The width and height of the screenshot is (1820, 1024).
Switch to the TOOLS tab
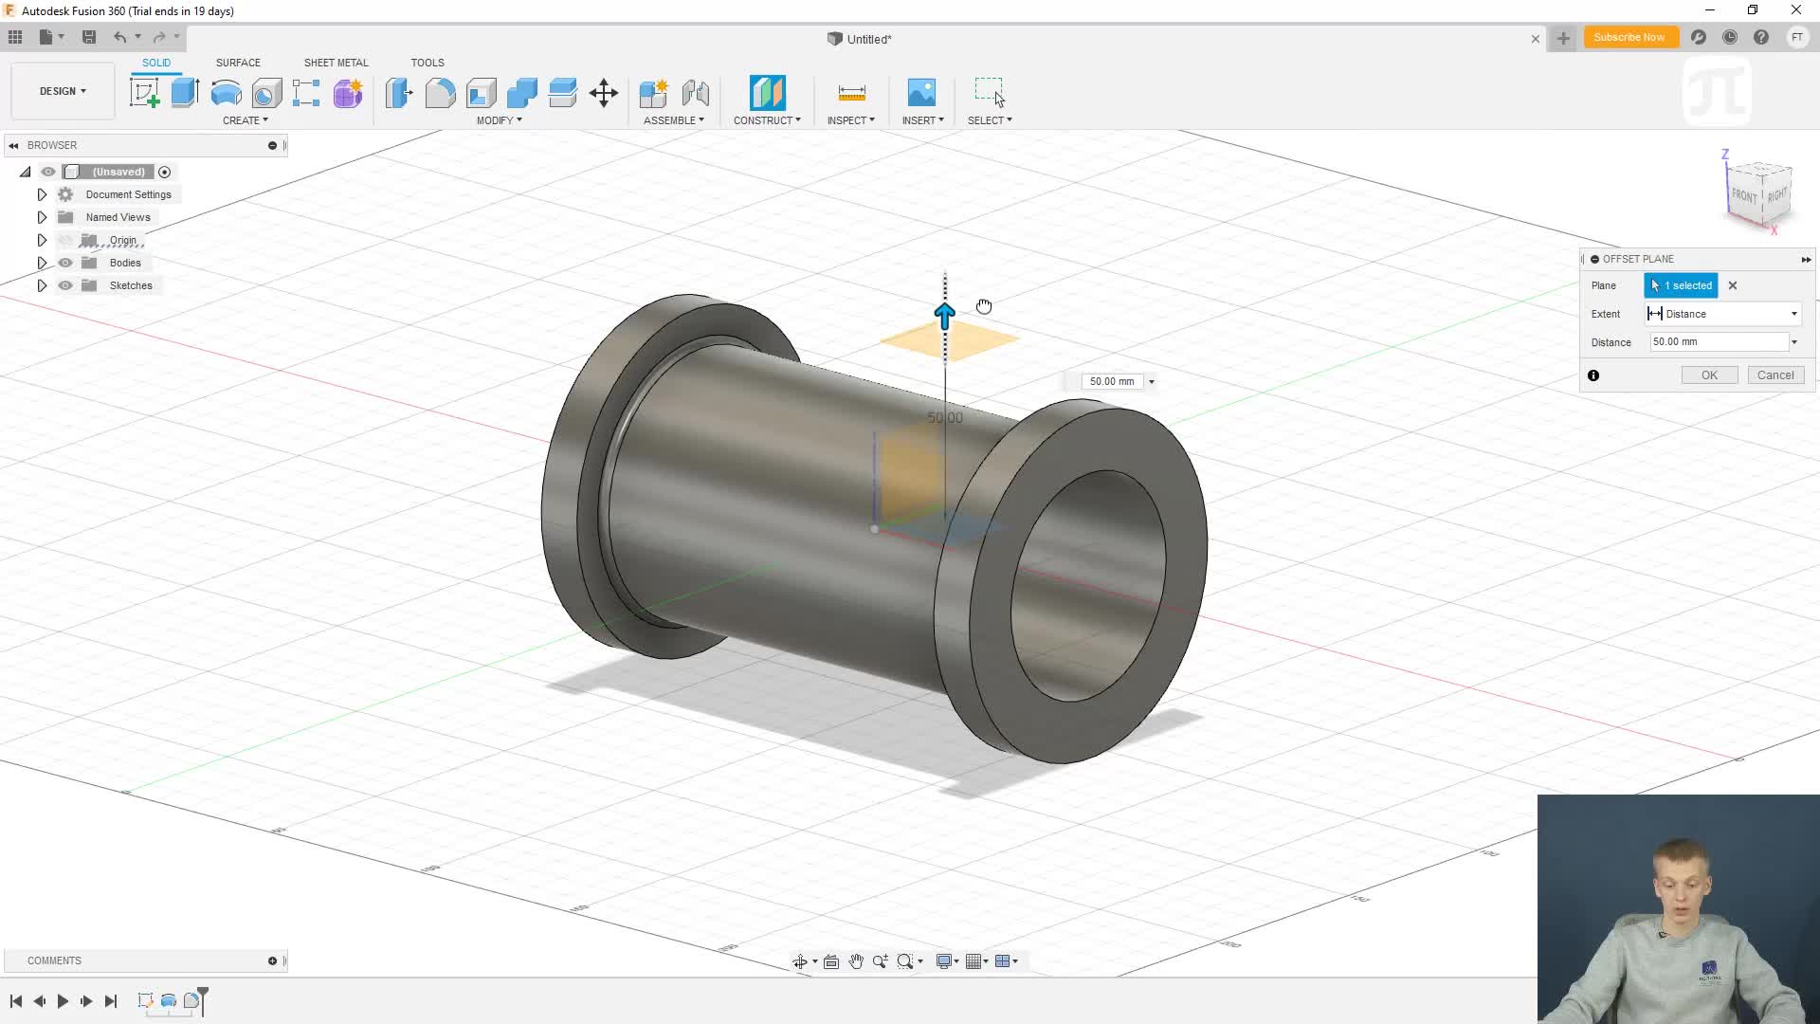(x=428, y=63)
